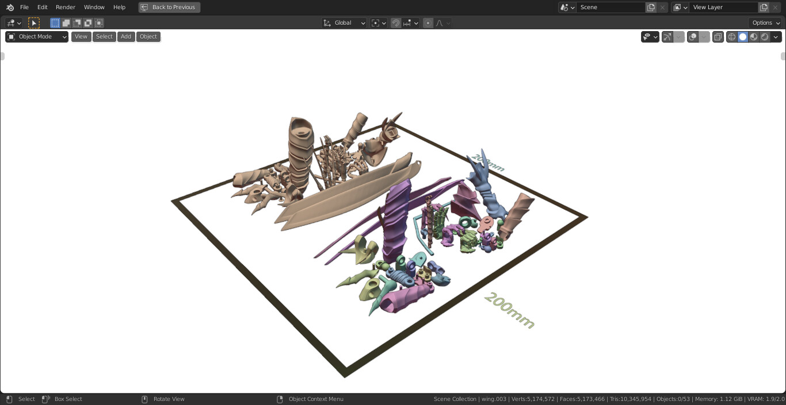Click the Back to Previous button
The image size is (786, 405).
click(x=169, y=7)
